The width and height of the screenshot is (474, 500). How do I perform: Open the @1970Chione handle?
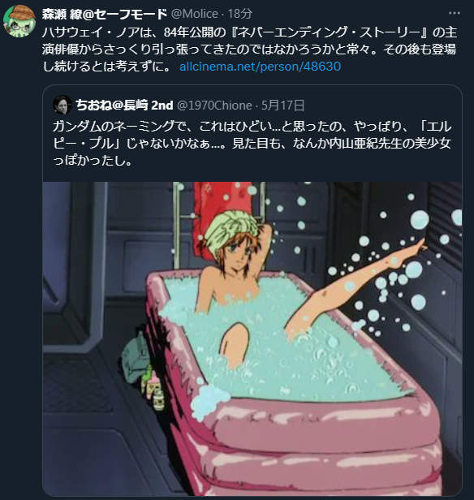coord(214,106)
